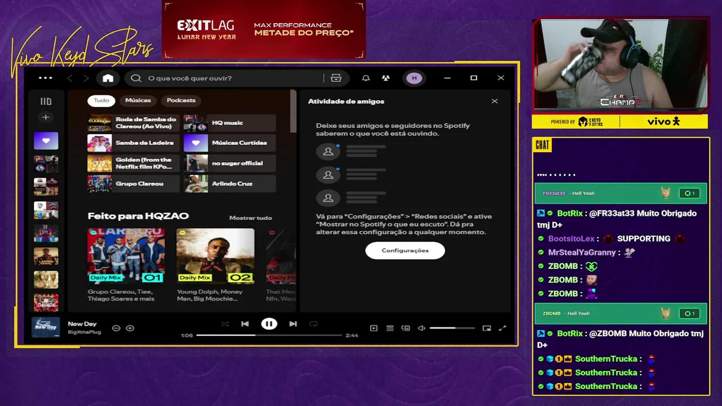Viewport: 722px width, 406px height.
Task: Open the Feito para HQZAO heading
Action: pos(138,216)
